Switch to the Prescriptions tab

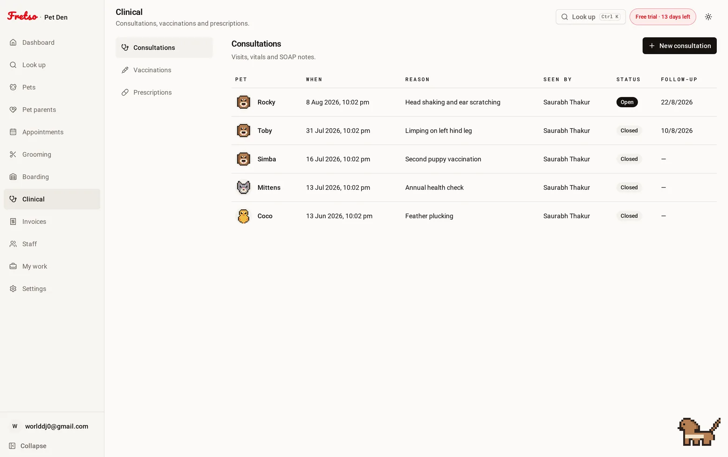coord(164,92)
